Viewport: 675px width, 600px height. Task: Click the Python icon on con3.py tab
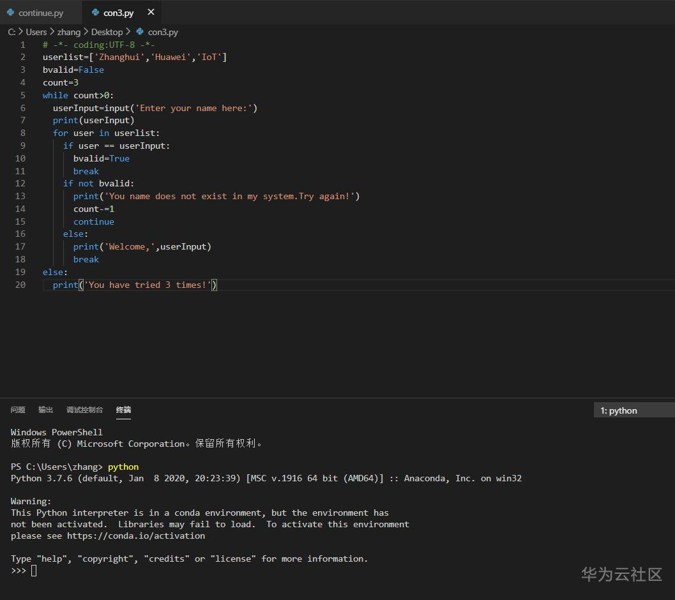(95, 13)
